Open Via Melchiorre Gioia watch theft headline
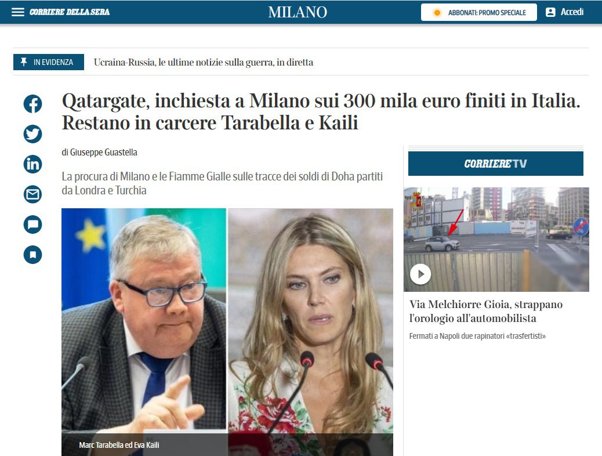602x456 pixels. [x=485, y=311]
